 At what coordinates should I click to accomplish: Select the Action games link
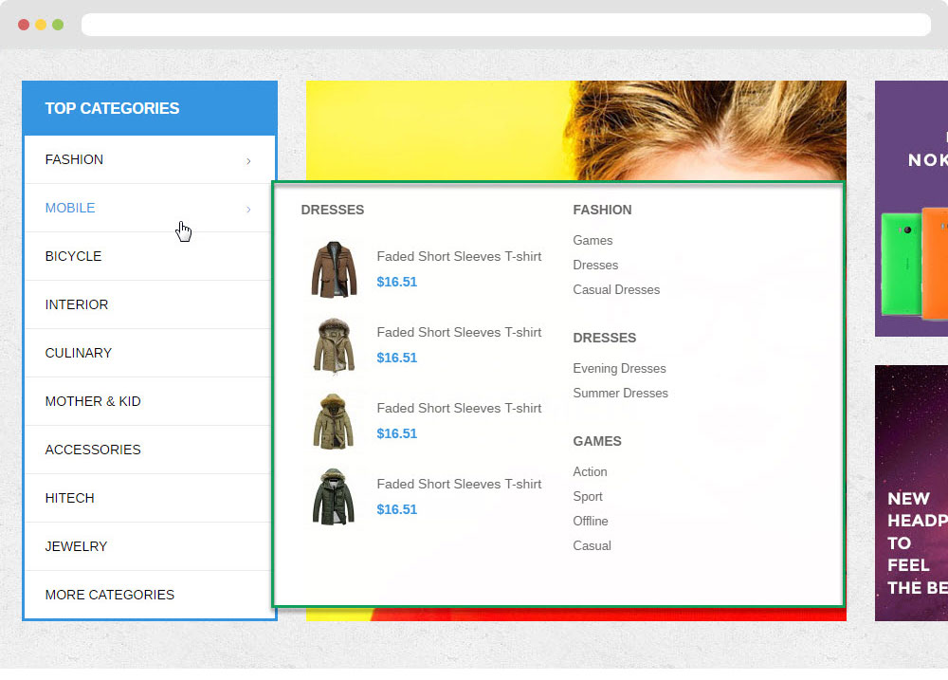point(590,471)
